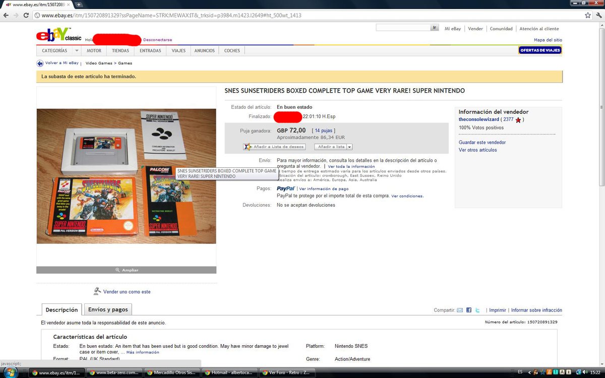Open the Windows Start orb
This screenshot has height=378, width=605.
(x=10, y=372)
